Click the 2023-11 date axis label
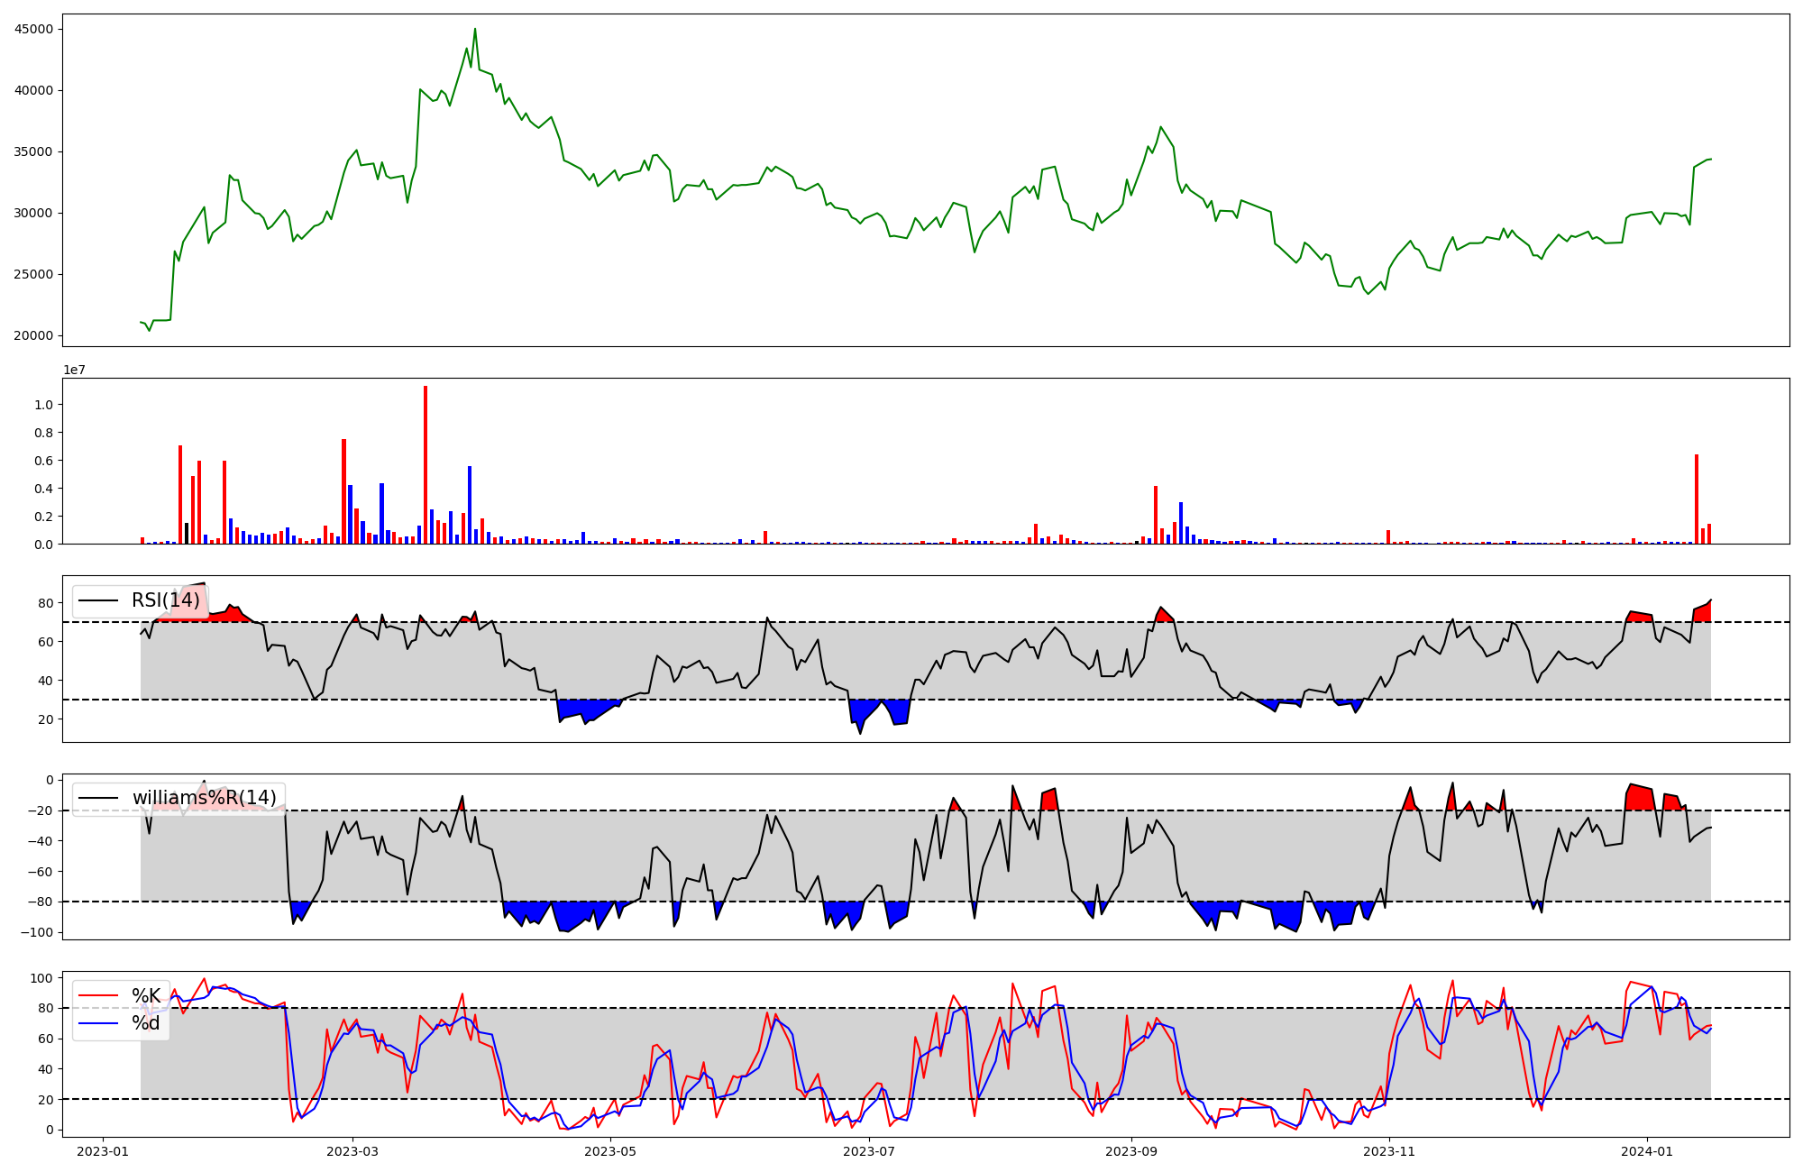Image resolution: width=1803 pixels, height=1172 pixels. pyautogui.click(x=1389, y=1151)
